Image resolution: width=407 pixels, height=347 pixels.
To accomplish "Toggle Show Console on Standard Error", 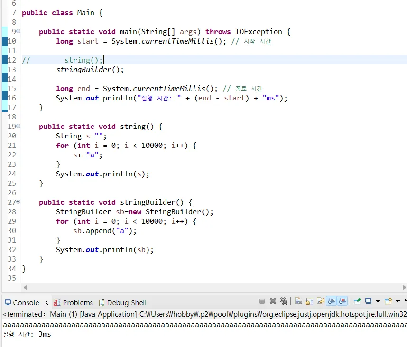I will pos(342,301).
